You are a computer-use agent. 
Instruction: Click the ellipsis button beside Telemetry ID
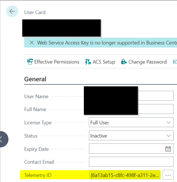pyautogui.click(x=168, y=175)
